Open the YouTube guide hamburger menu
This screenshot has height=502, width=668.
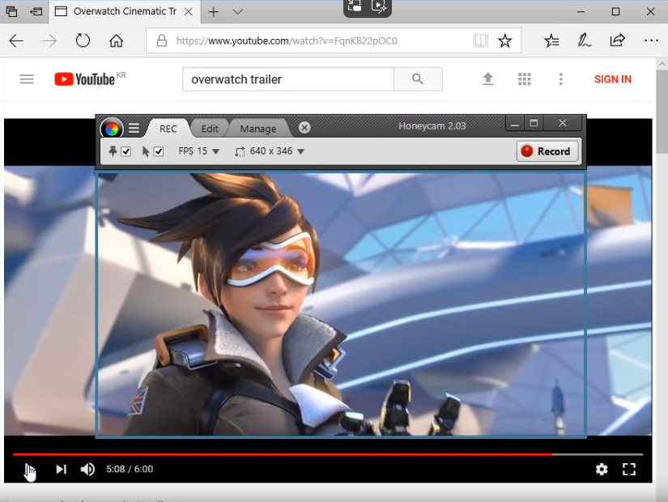(x=27, y=79)
